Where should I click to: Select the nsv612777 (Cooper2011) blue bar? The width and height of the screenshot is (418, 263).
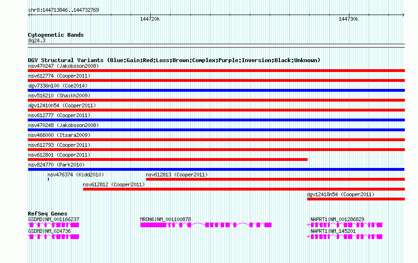[x=216, y=120]
